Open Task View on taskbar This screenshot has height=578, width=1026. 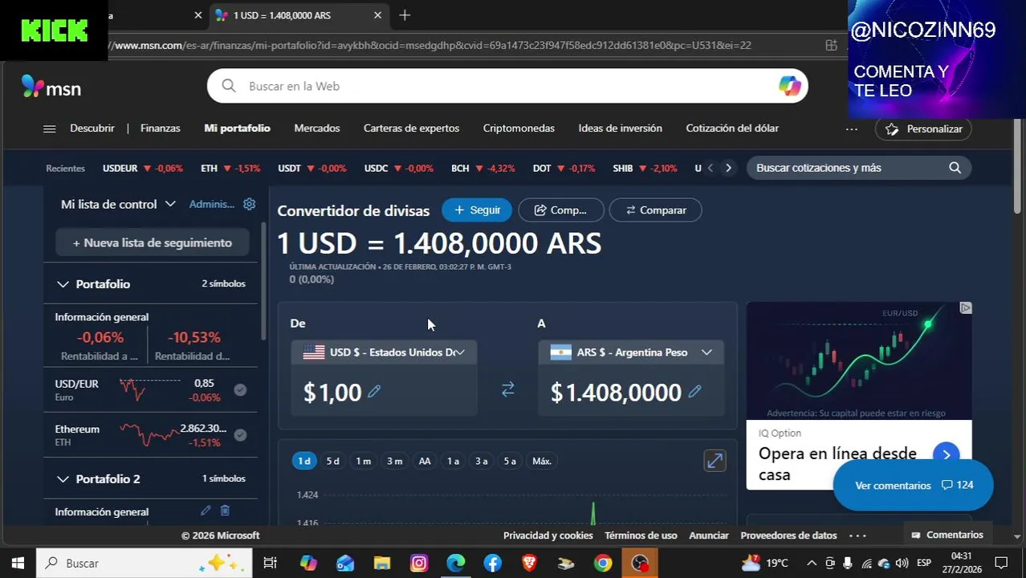(270, 563)
